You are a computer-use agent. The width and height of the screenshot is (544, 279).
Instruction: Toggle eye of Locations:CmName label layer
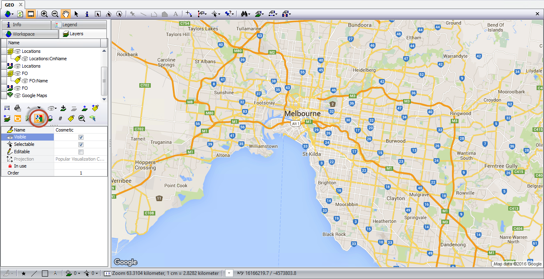click(x=25, y=59)
